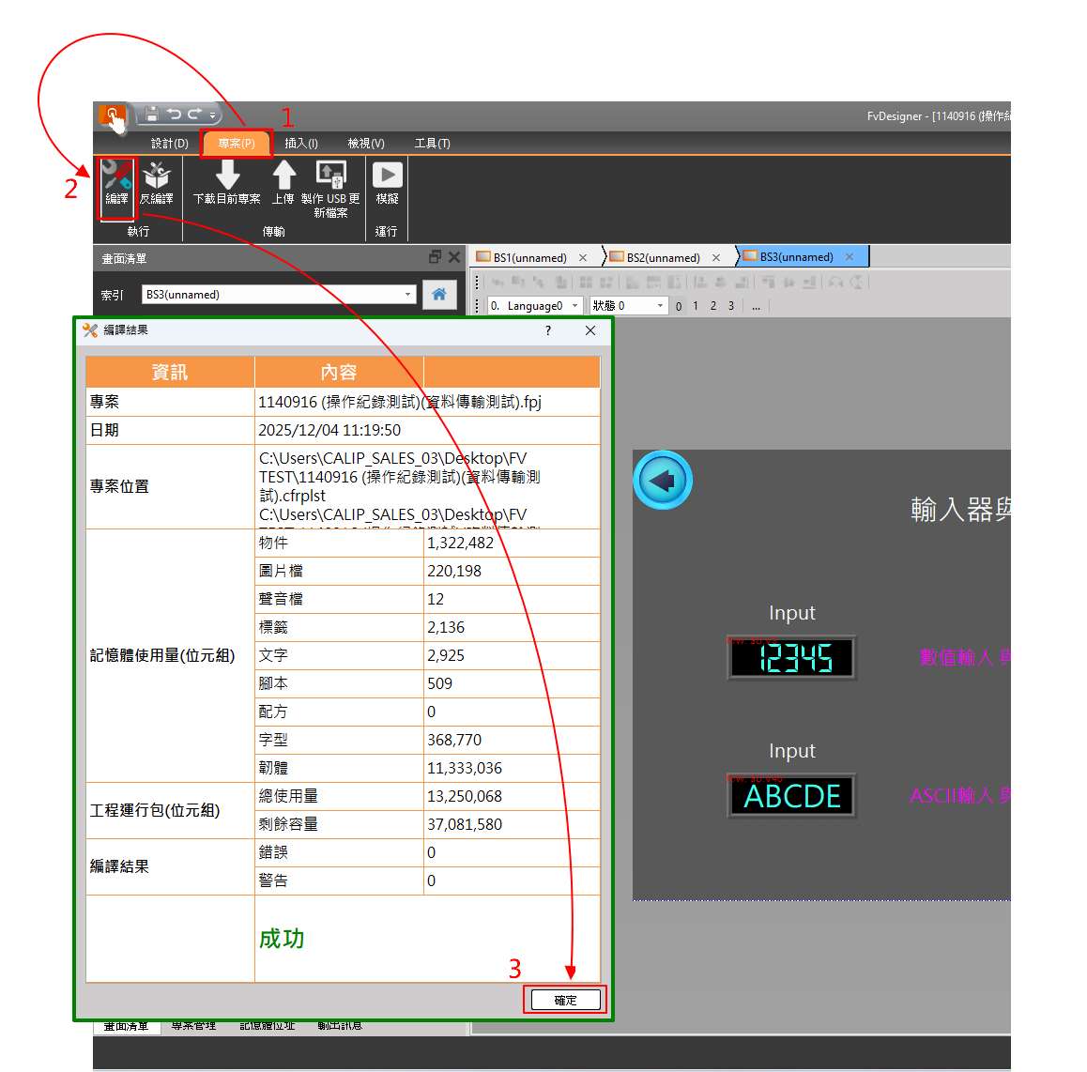This screenshot has width=1087, height=1072.
Task: Open the 狀態 0 state dropdown
Action: pos(660,306)
